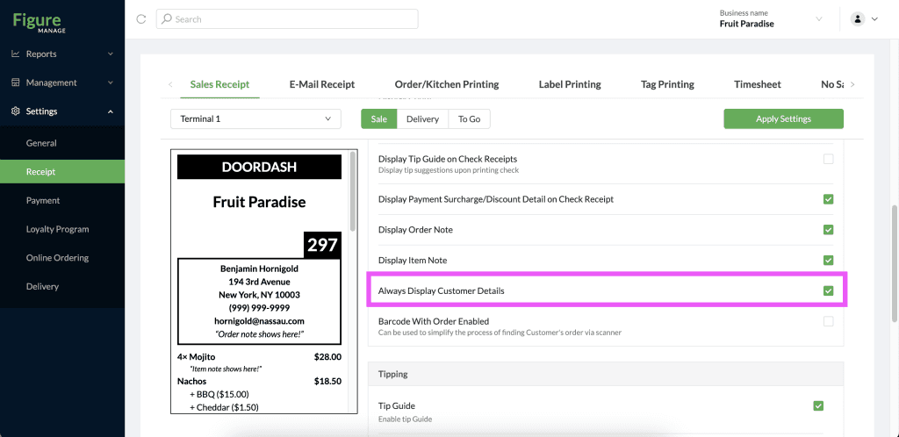
Task: Click the Reports chart icon in sidebar
Action: pos(16,54)
